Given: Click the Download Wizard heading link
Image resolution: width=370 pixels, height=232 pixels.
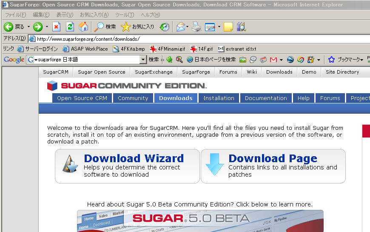Looking at the screenshot, I should click(134, 158).
